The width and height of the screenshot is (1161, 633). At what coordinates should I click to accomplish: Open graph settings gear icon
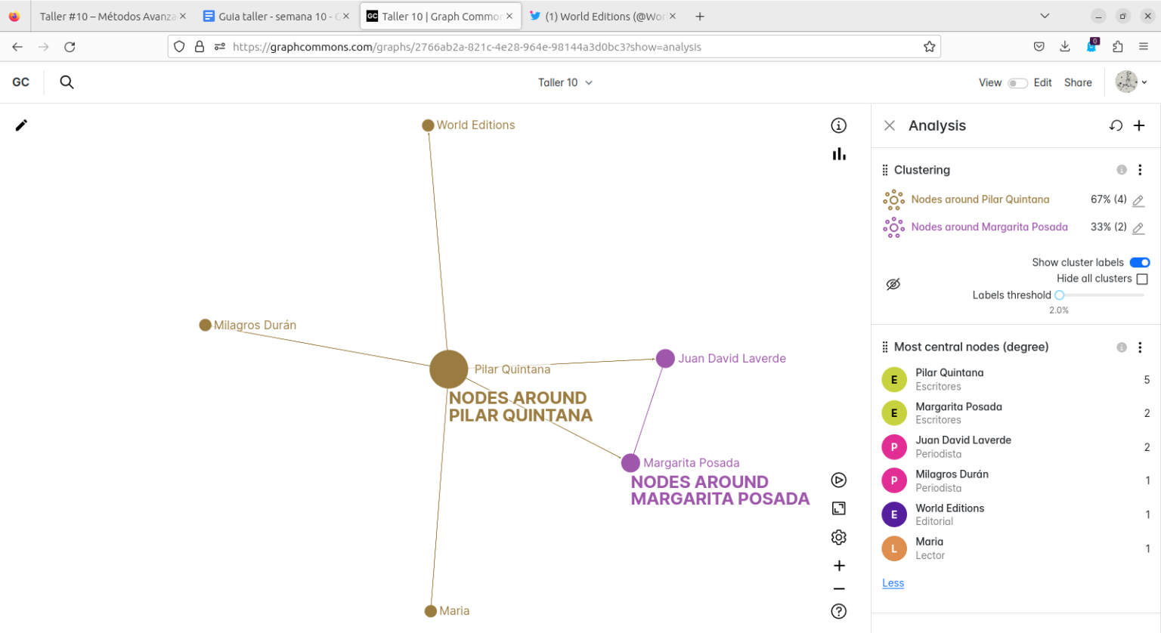point(839,537)
